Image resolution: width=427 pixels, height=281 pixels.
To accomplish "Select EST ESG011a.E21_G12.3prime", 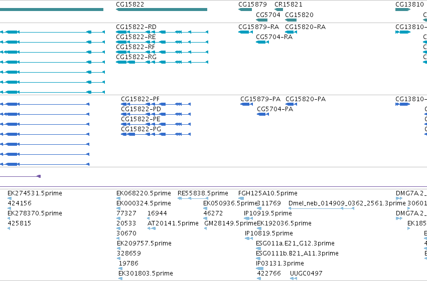I will 258,248.
